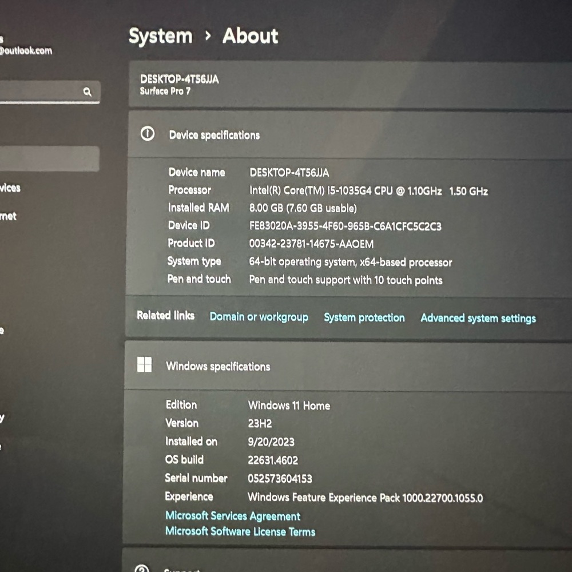The width and height of the screenshot is (572, 572).
Task: Click the About breadcrumb title
Action: click(251, 35)
